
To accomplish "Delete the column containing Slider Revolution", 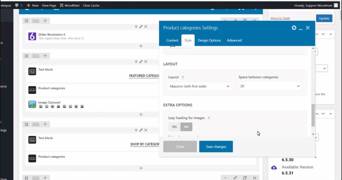I will [146, 27].
